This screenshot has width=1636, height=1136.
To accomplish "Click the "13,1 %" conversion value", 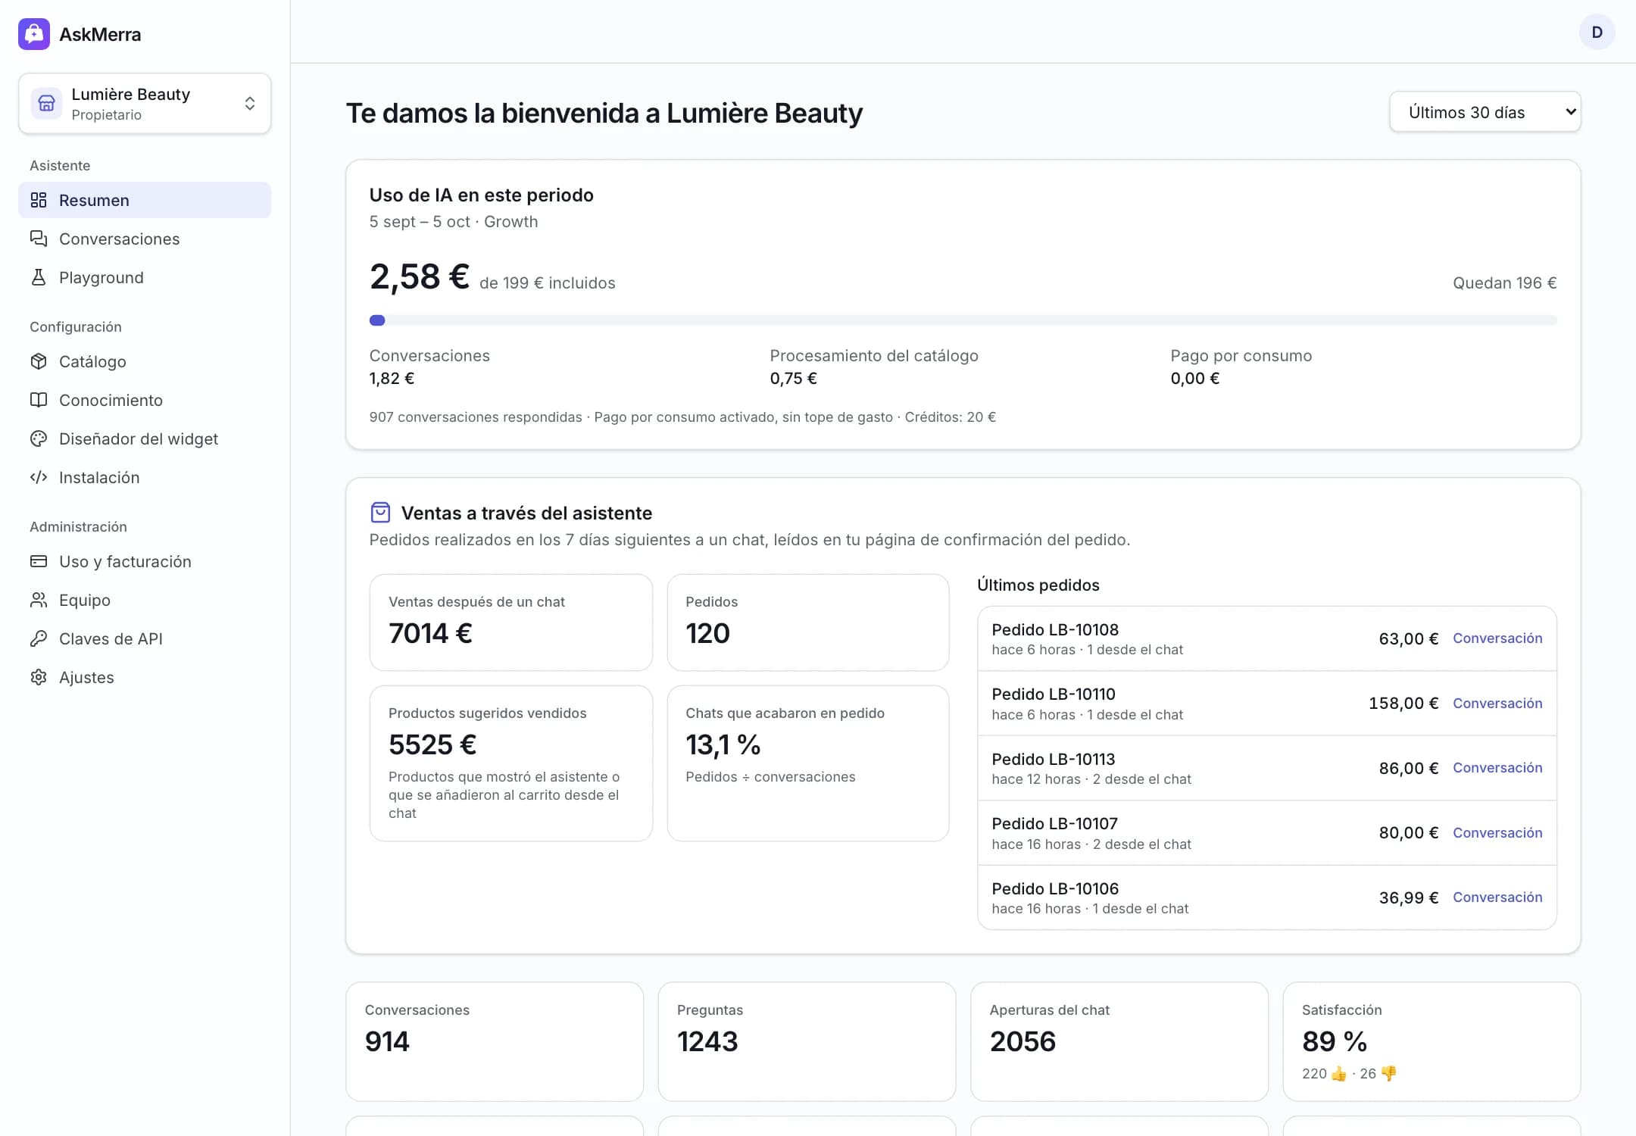I will point(723,745).
